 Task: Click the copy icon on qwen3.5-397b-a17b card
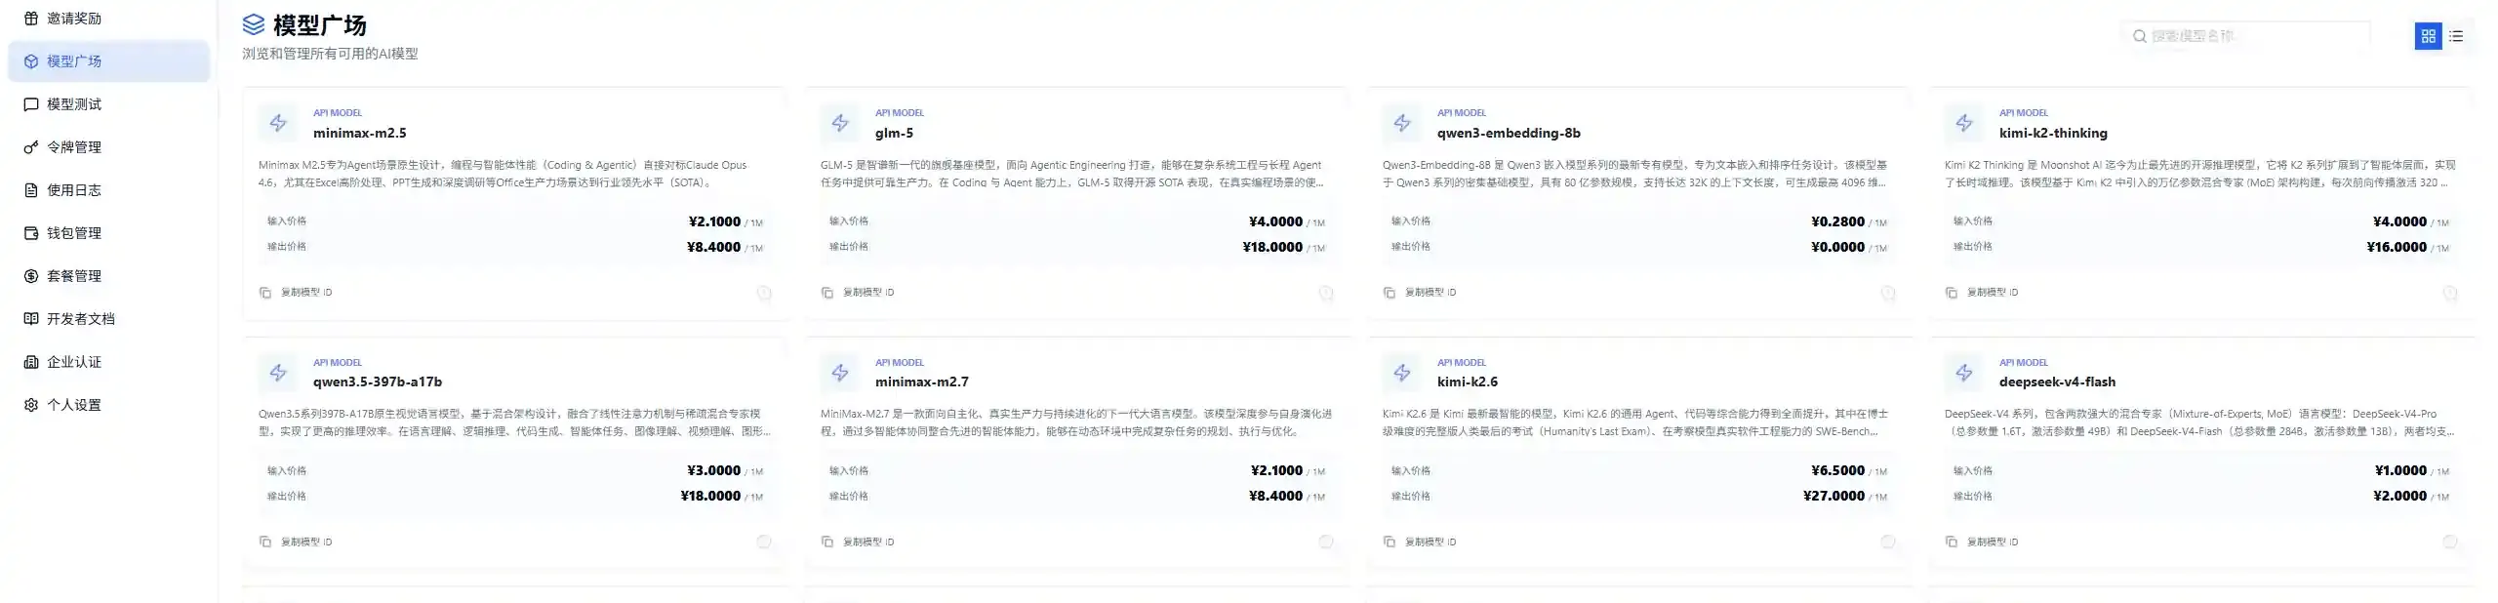pyautogui.click(x=265, y=542)
